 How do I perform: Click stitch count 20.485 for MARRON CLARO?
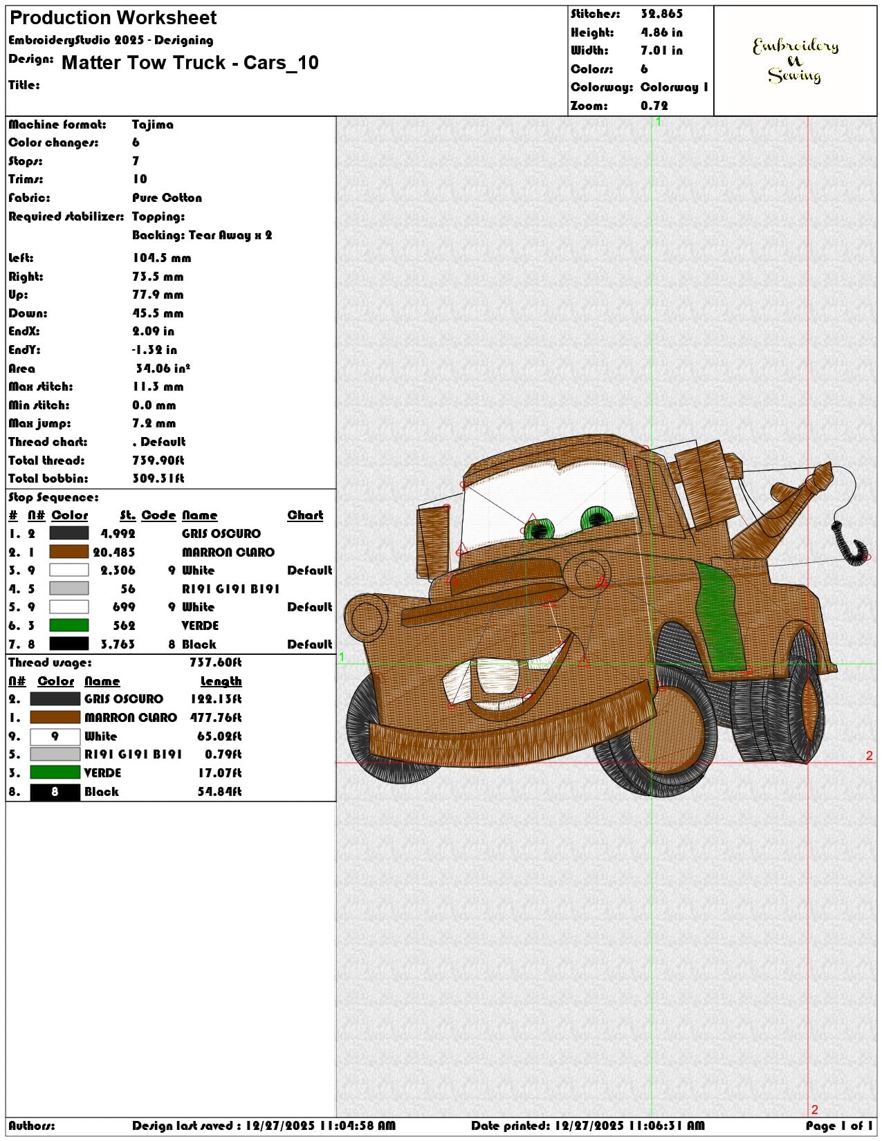click(x=114, y=552)
